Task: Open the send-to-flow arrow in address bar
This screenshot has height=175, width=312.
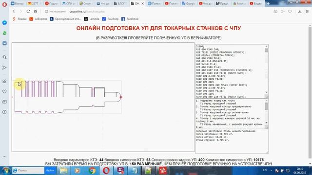Action: [x=283, y=12]
